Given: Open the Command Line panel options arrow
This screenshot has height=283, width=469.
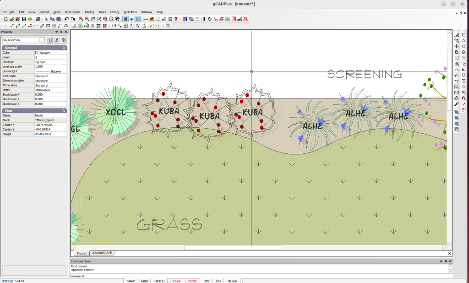Looking at the screenshot, I should click(x=441, y=261).
